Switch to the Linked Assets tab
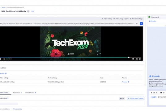This screenshot has height=111, width=166. pos(31,92)
